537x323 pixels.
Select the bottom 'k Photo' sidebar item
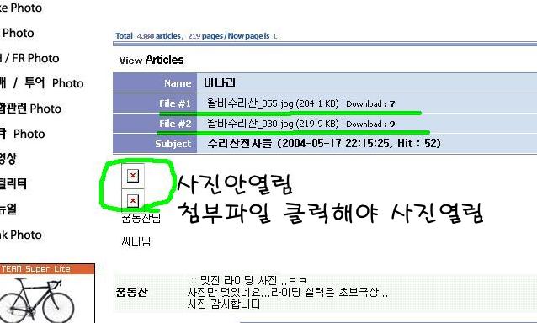[21, 235]
